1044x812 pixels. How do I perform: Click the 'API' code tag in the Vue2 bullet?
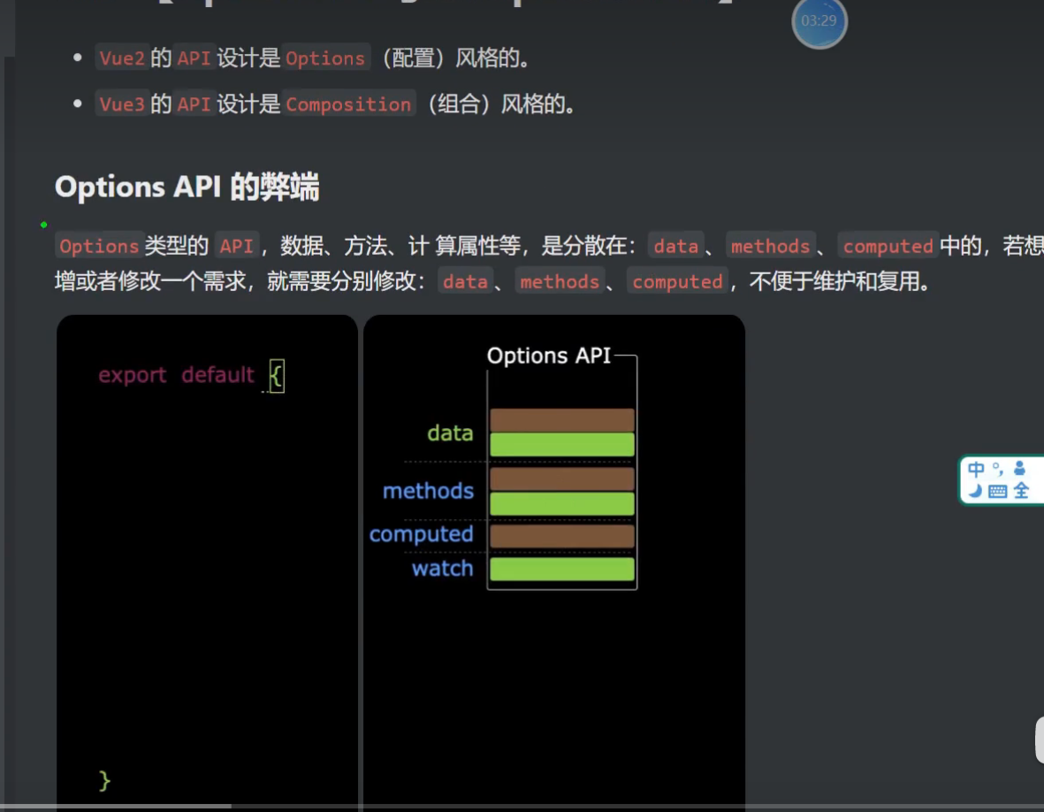pyautogui.click(x=194, y=58)
